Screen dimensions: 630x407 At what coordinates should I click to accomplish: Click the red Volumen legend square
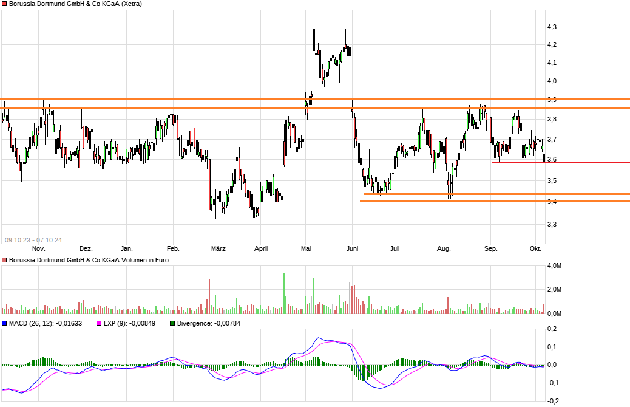[4, 260]
